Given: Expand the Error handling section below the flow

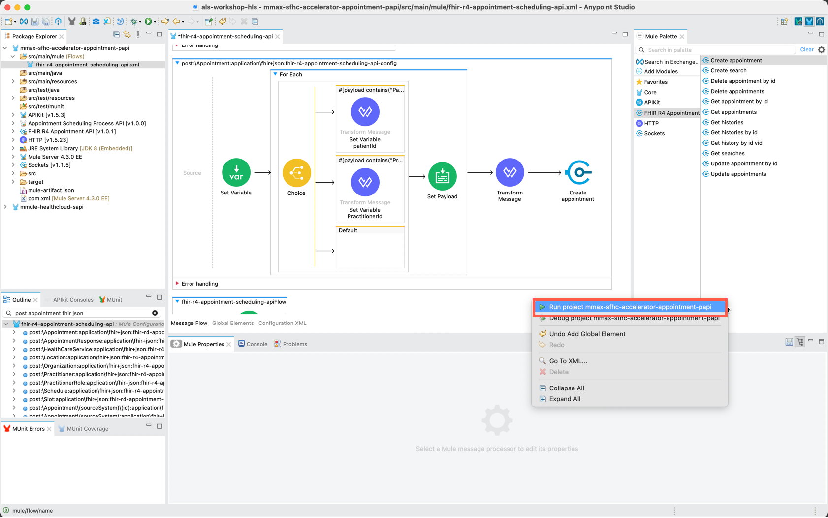Looking at the screenshot, I should pyautogui.click(x=177, y=284).
